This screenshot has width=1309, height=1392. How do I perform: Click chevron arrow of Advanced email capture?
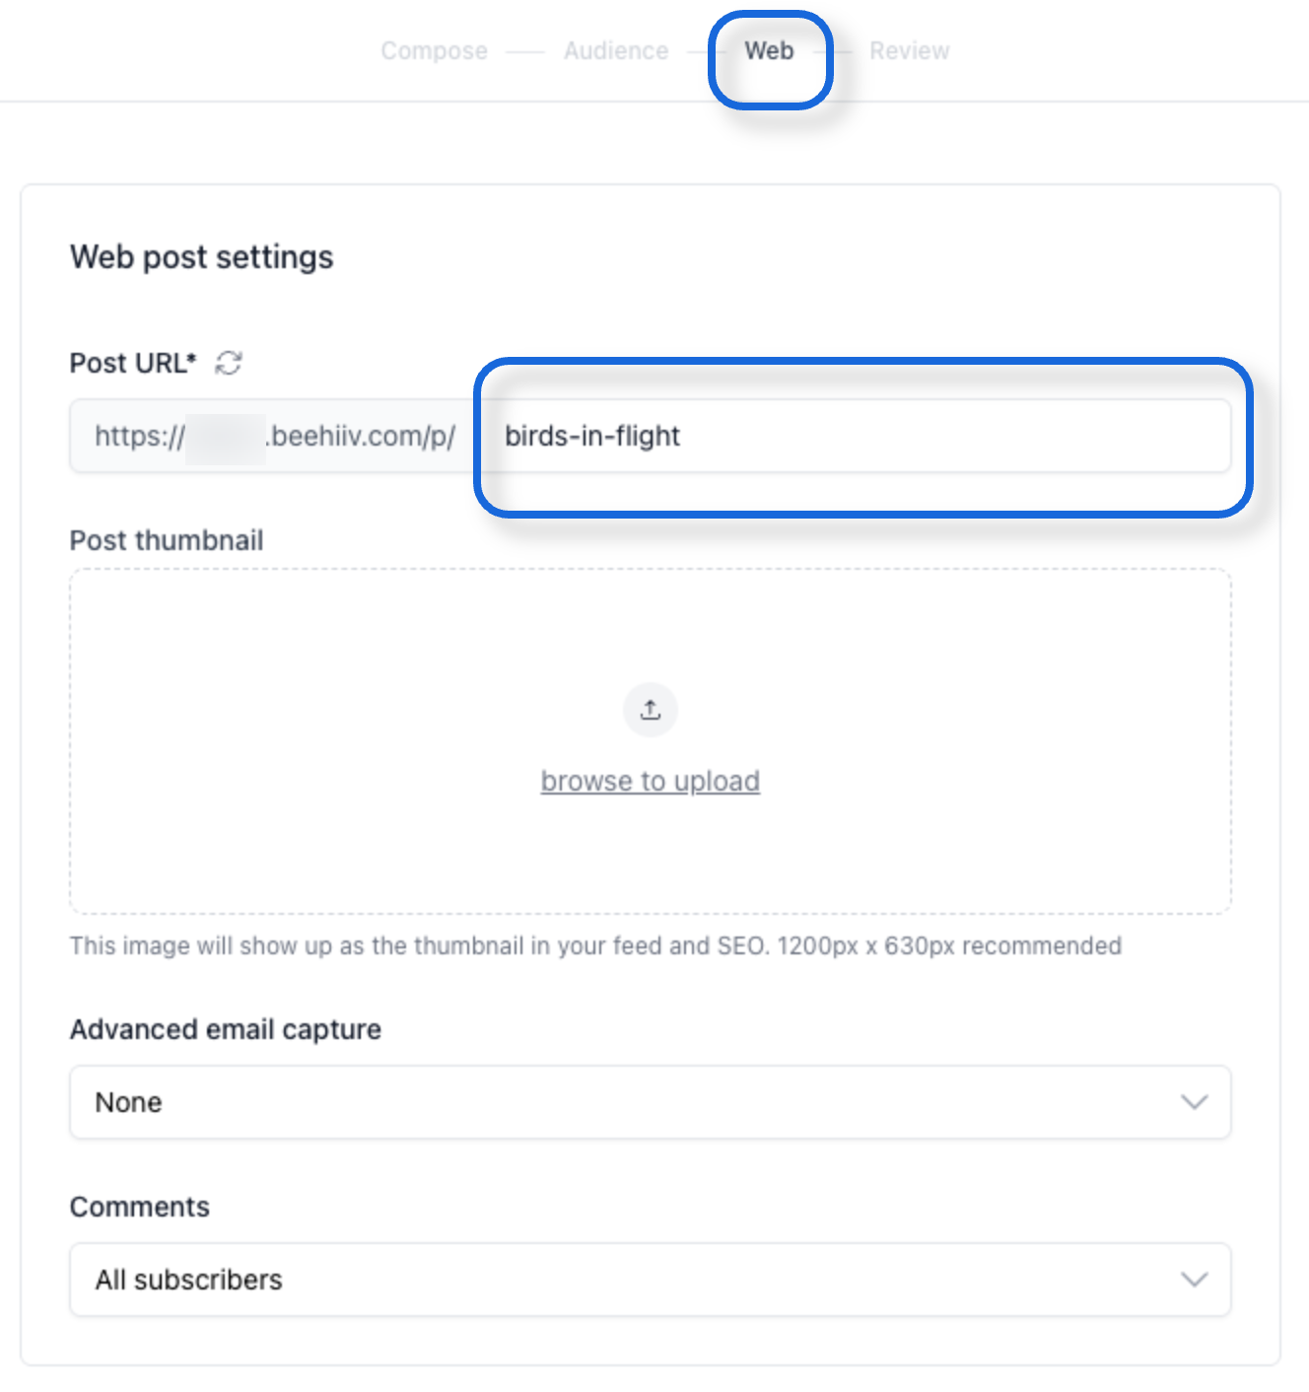tap(1194, 1102)
